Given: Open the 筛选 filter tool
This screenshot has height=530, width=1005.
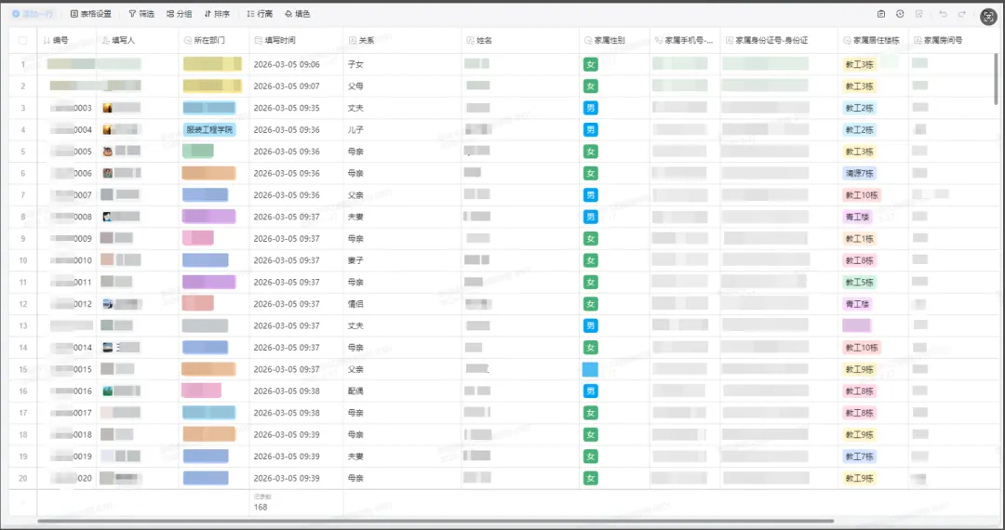Looking at the screenshot, I should pyautogui.click(x=141, y=14).
